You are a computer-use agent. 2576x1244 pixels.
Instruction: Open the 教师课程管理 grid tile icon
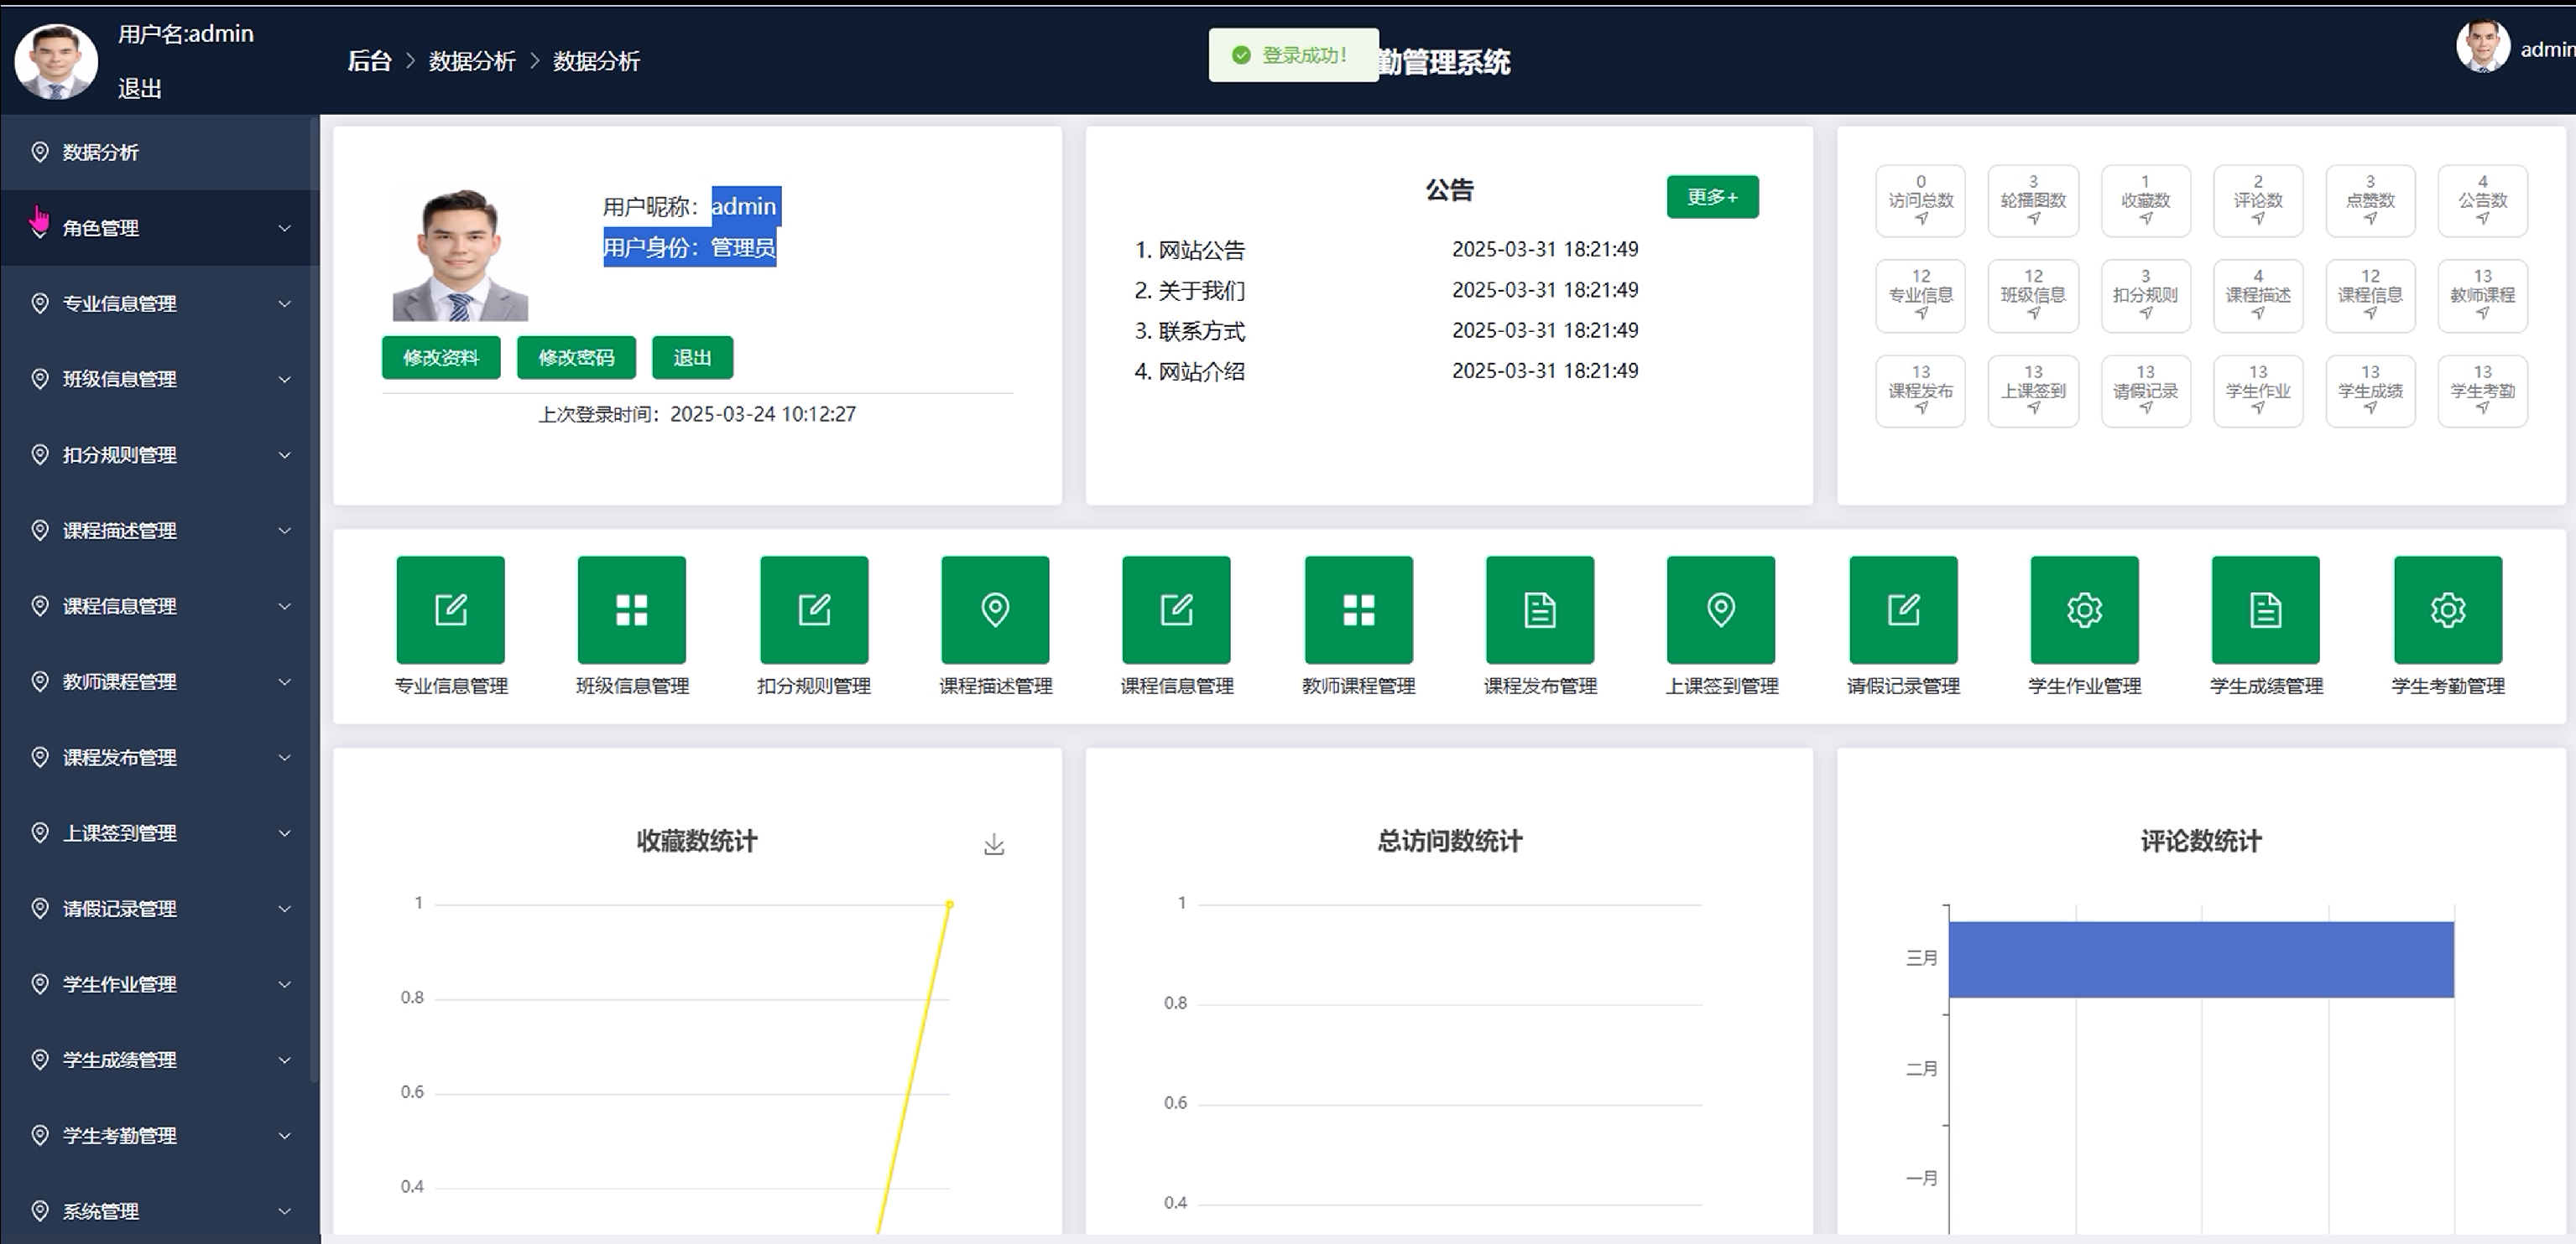point(1358,609)
